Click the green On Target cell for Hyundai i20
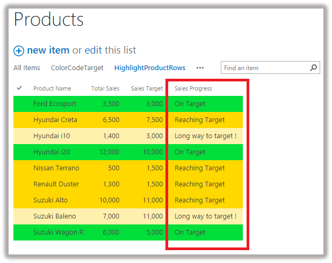The image size is (332, 263). tap(190, 152)
